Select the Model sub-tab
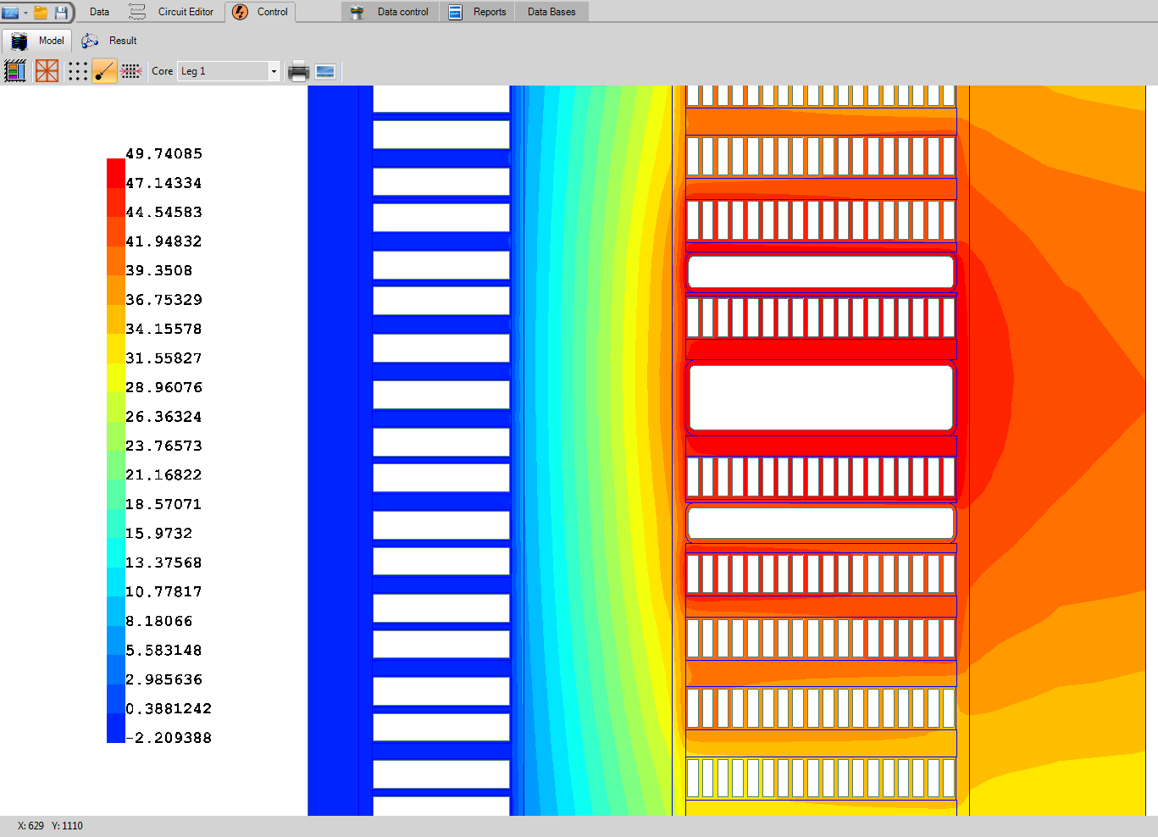1158x837 pixels. pyautogui.click(x=37, y=41)
